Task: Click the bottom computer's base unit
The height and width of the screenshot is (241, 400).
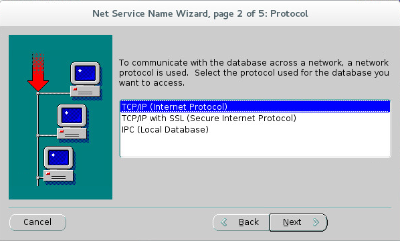Action: 58,175
